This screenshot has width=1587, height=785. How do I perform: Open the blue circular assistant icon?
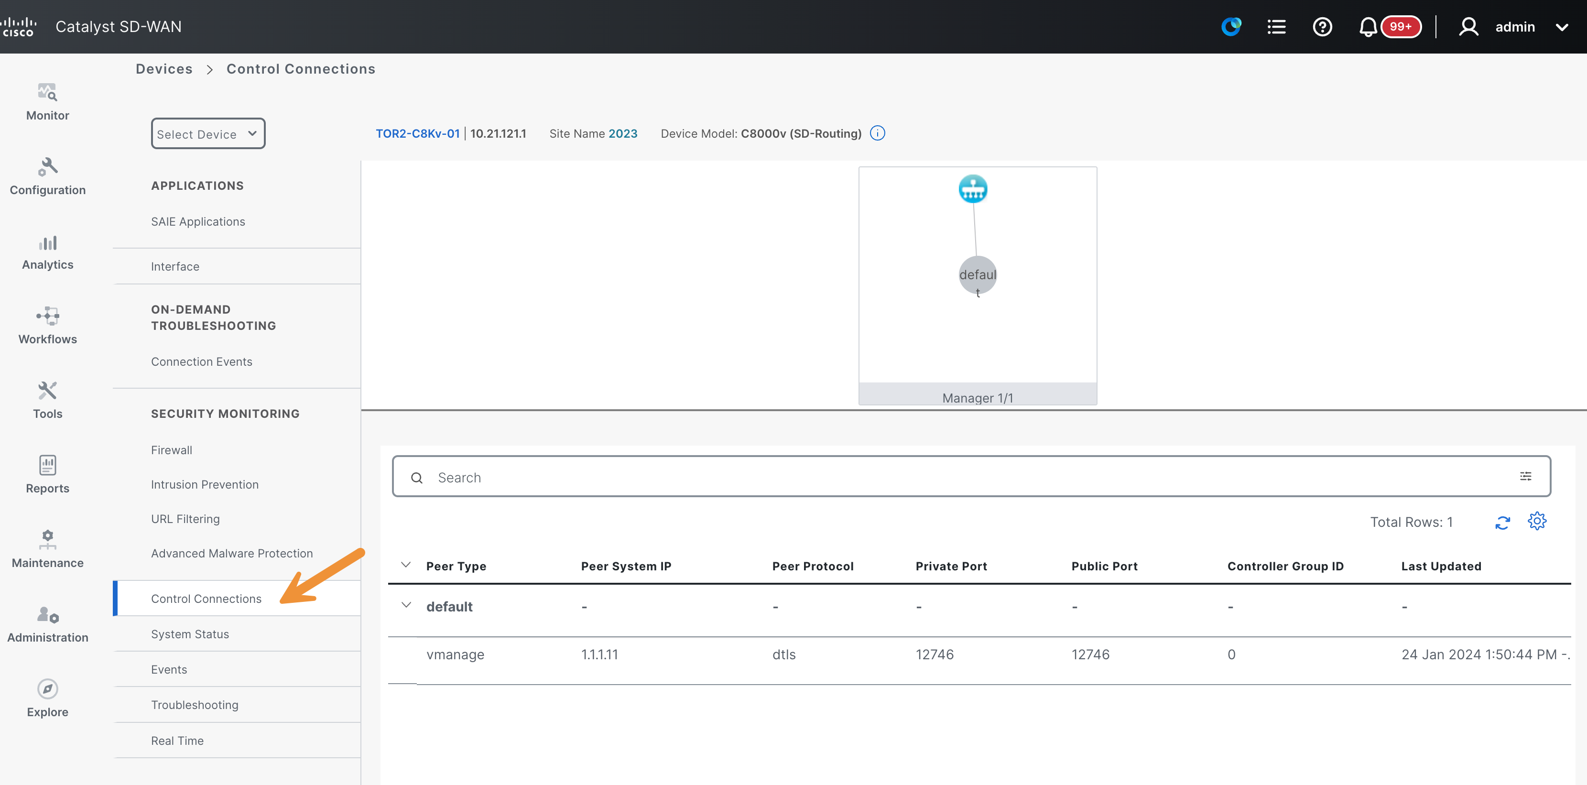click(x=1231, y=26)
